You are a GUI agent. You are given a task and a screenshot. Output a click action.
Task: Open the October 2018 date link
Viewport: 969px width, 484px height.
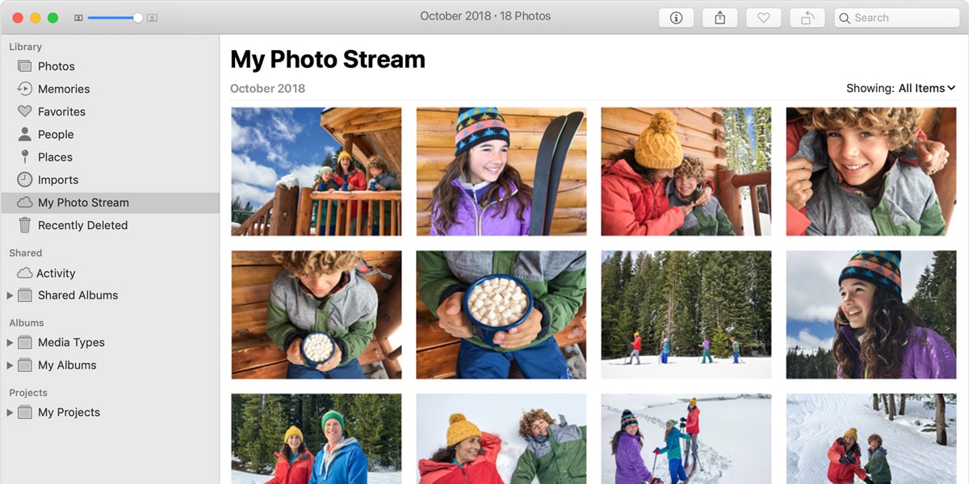267,88
